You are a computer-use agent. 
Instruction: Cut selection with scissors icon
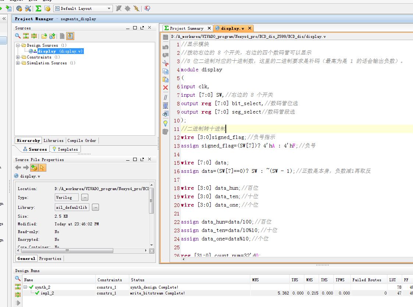pos(165,63)
